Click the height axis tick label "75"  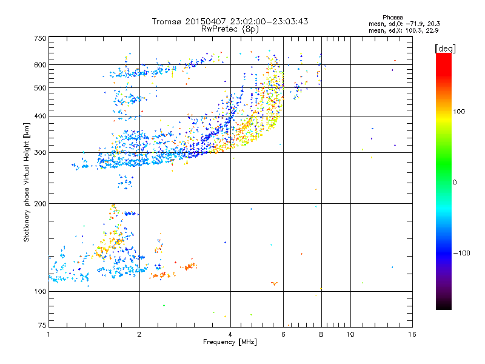point(42,325)
